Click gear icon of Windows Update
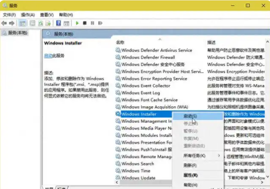The width and height of the screenshot is (270, 189). (118, 177)
